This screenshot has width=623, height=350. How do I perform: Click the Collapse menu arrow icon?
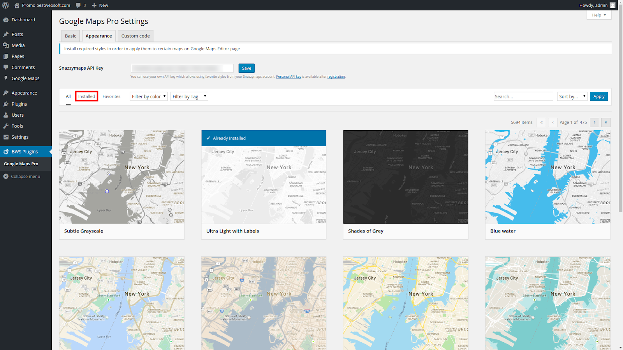(6, 177)
